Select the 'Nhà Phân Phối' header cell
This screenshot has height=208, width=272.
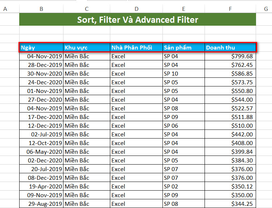point(136,47)
